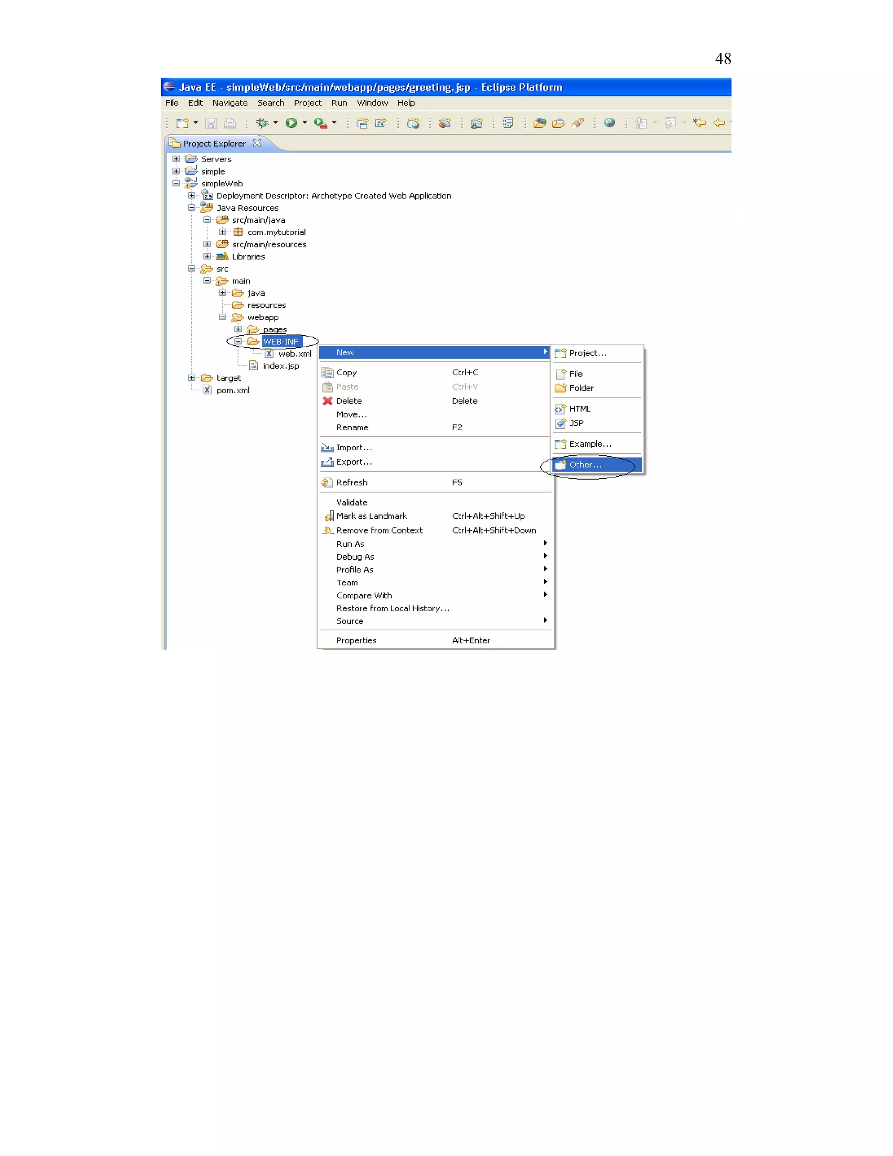Screen dimensions: 893x1156
Task: Open Debug configurations dropdown arrow
Action: 276,123
